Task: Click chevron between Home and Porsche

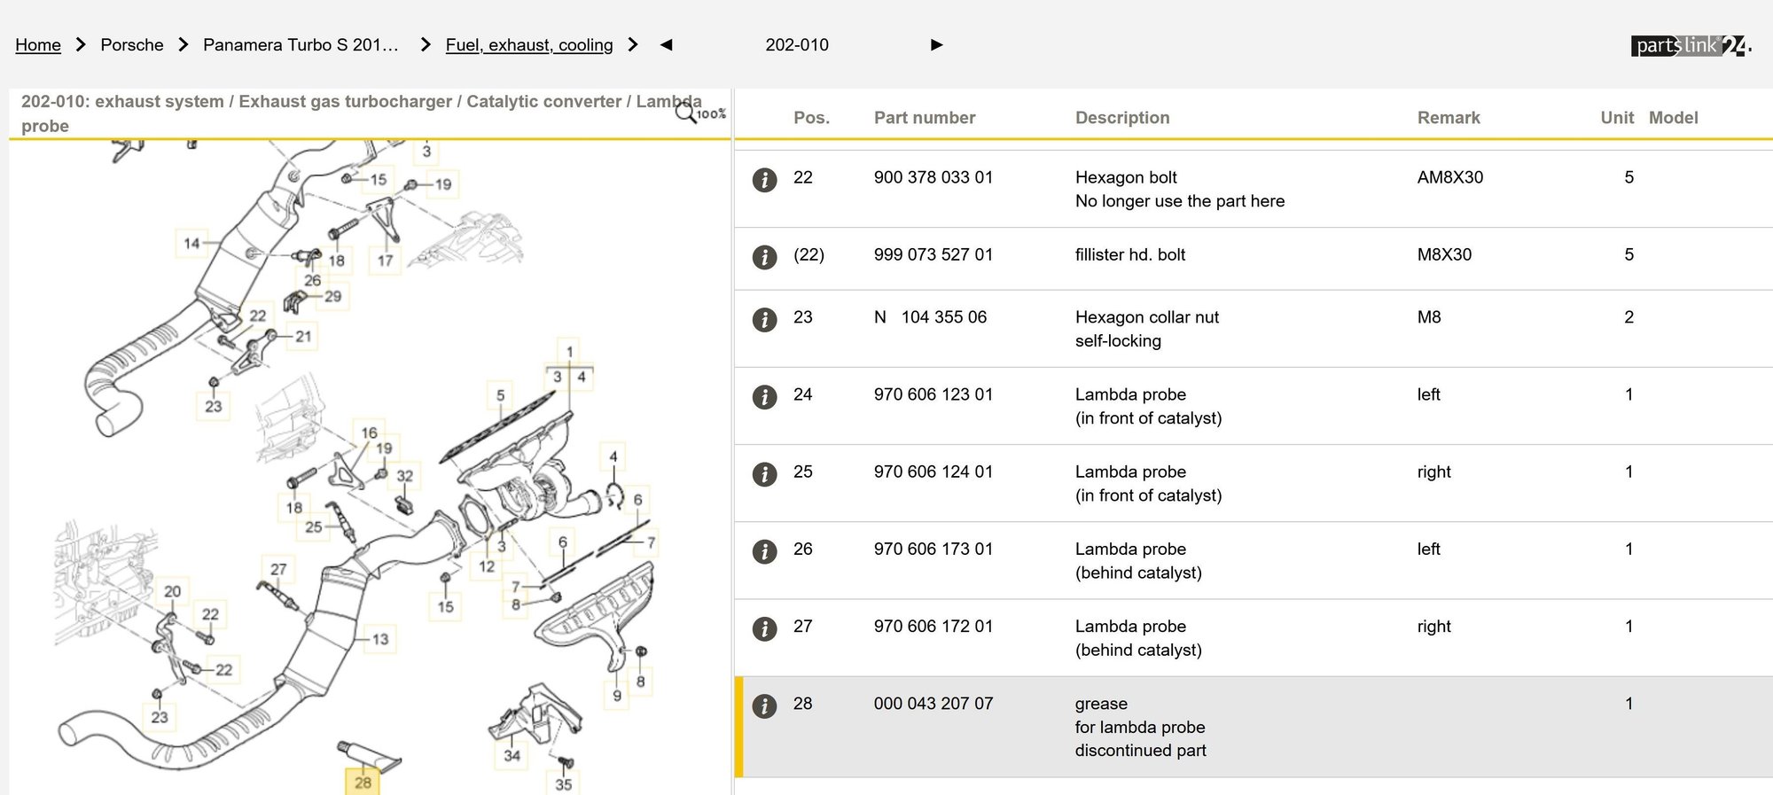Action: 81,45
